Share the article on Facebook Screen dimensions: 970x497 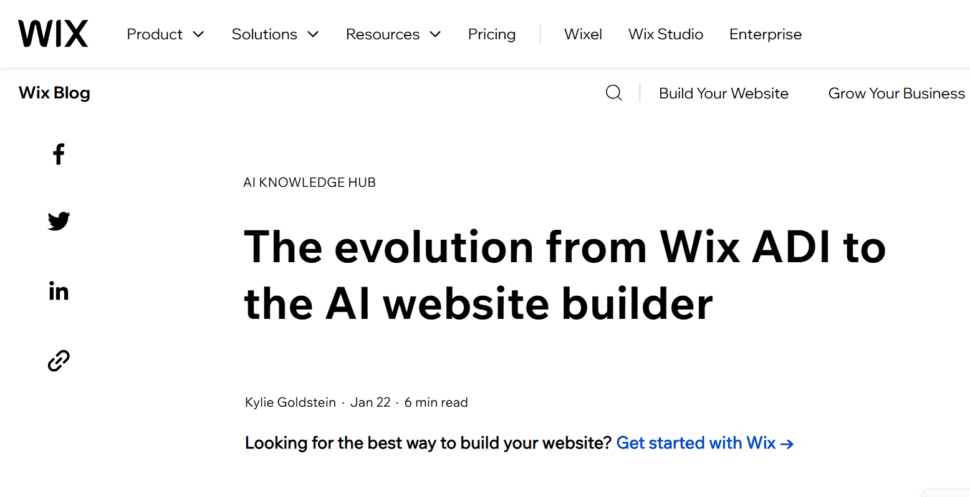pos(58,154)
